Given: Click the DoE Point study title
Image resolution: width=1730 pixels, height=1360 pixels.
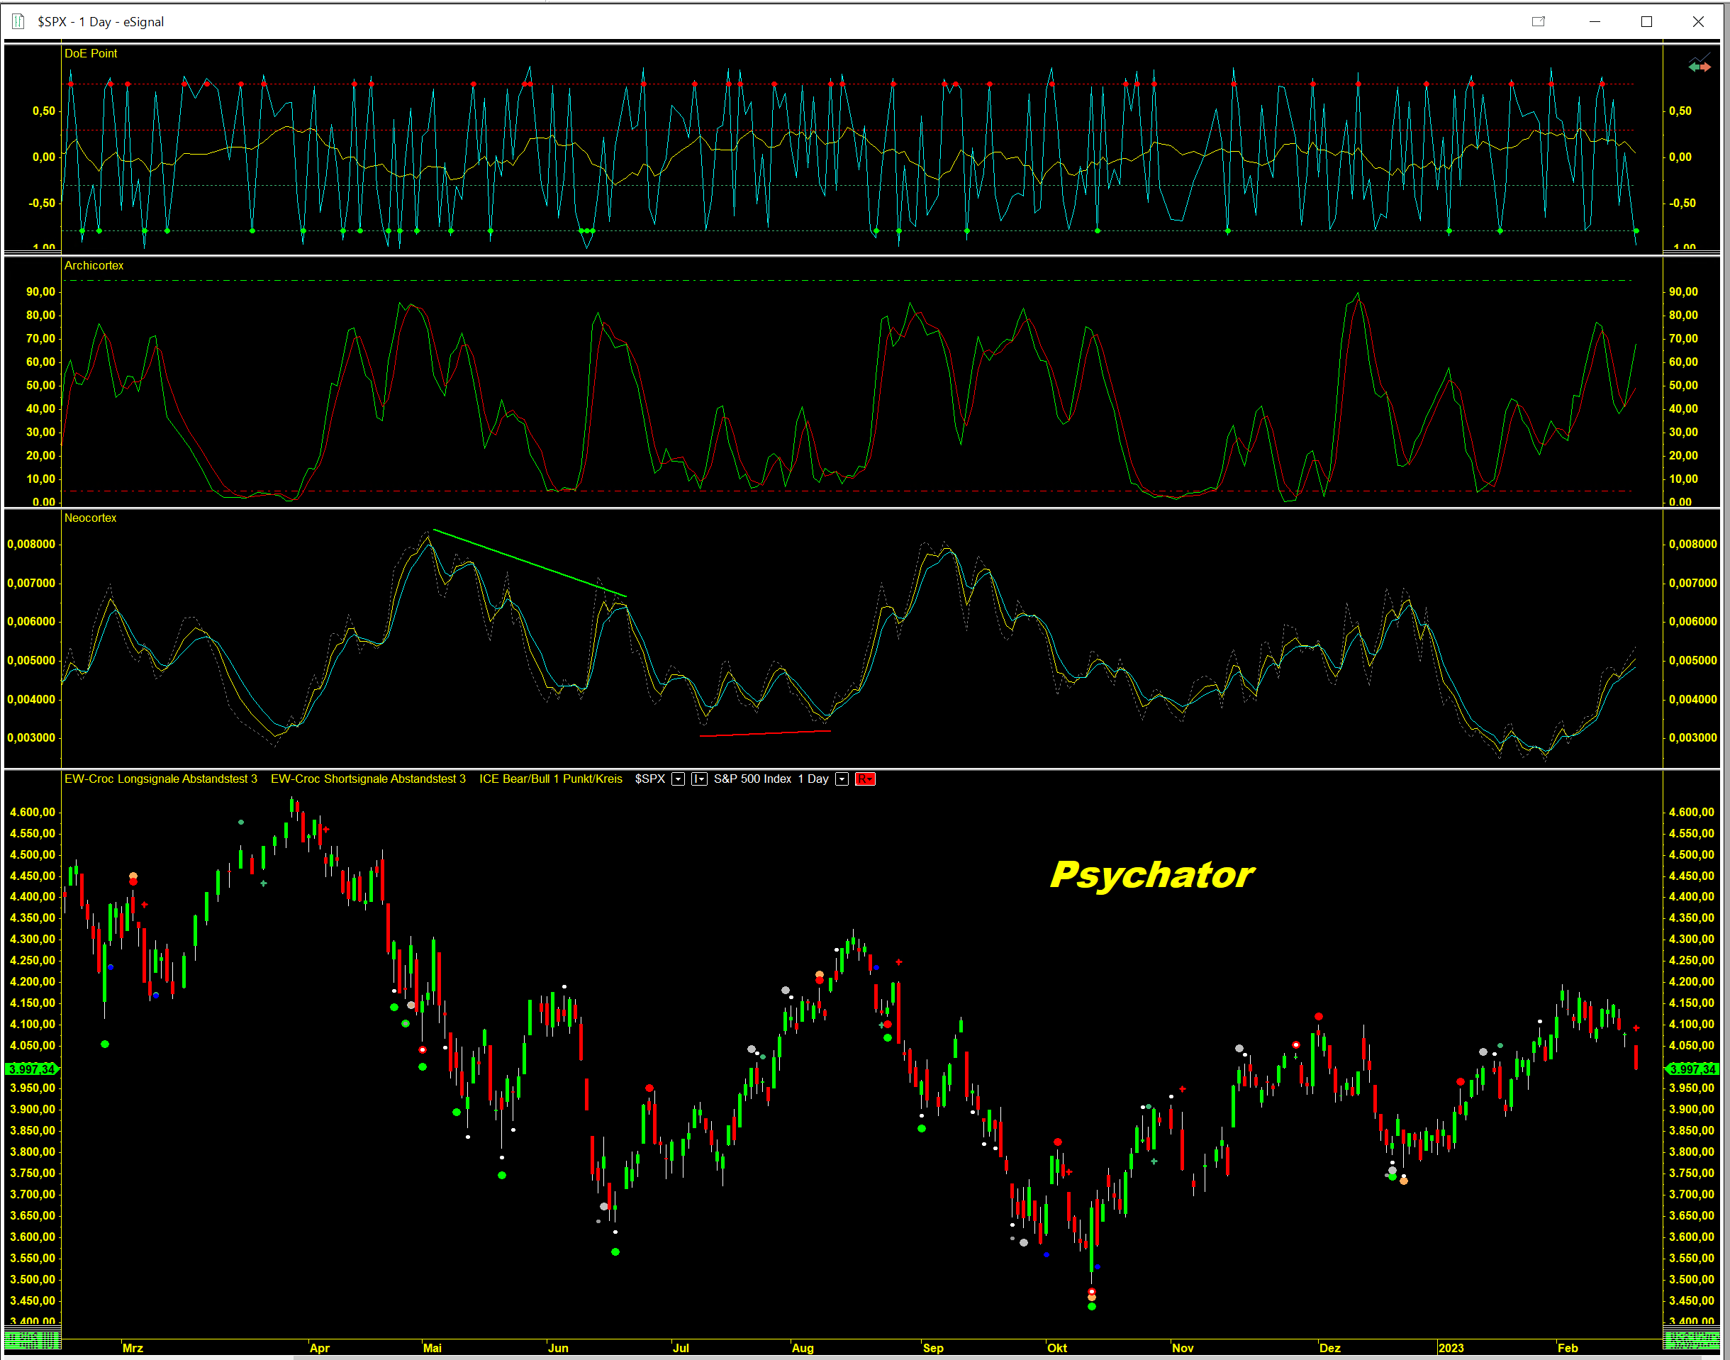Looking at the screenshot, I should 90,53.
